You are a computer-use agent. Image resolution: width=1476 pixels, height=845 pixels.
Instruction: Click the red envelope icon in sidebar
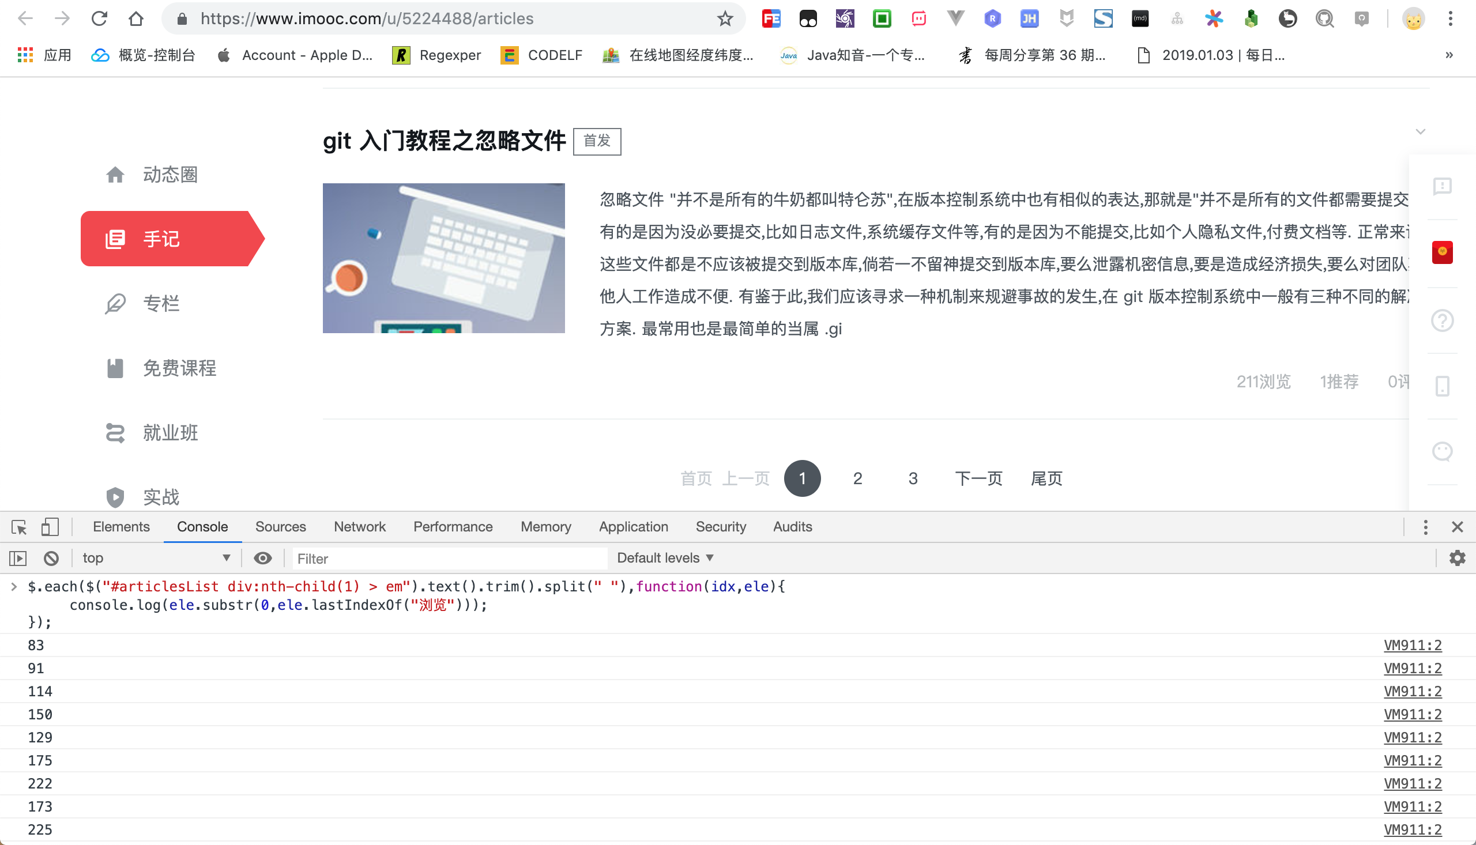pos(1442,252)
